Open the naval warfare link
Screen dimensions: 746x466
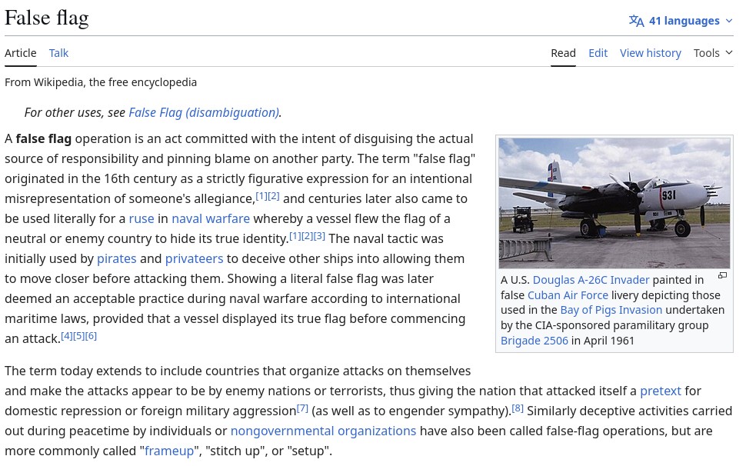click(210, 218)
